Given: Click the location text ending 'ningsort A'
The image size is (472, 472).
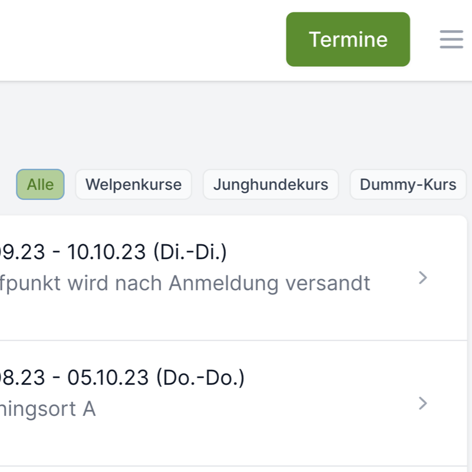Looking at the screenshot, I should 48,409.
